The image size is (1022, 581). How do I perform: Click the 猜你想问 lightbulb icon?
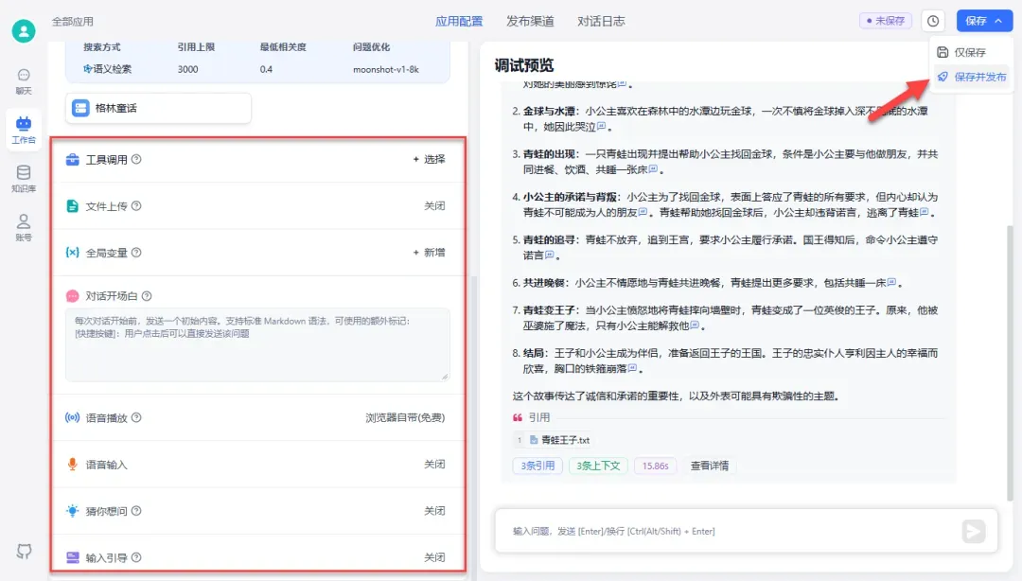72,511
